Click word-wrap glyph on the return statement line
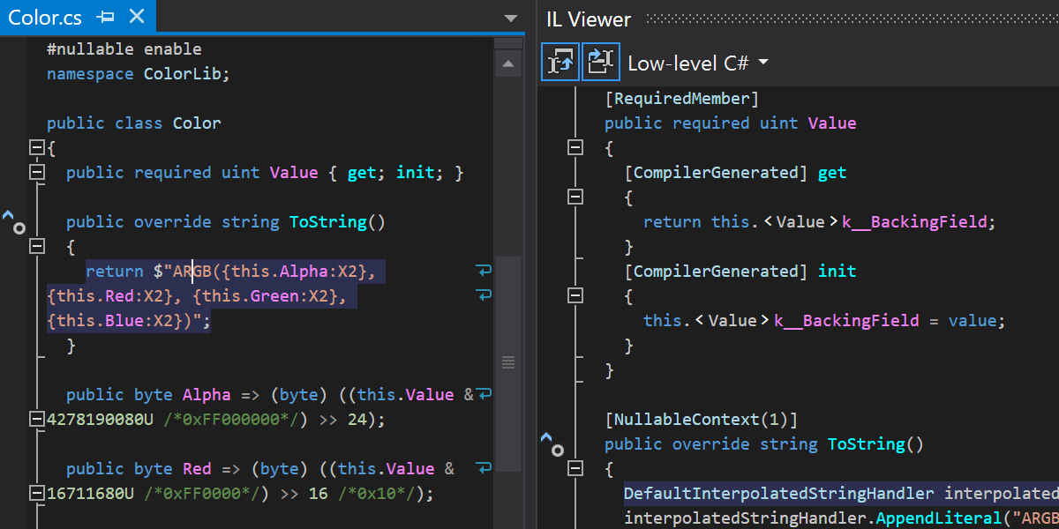The height and width of the screenshot is (529, 1059). point(483,271)
